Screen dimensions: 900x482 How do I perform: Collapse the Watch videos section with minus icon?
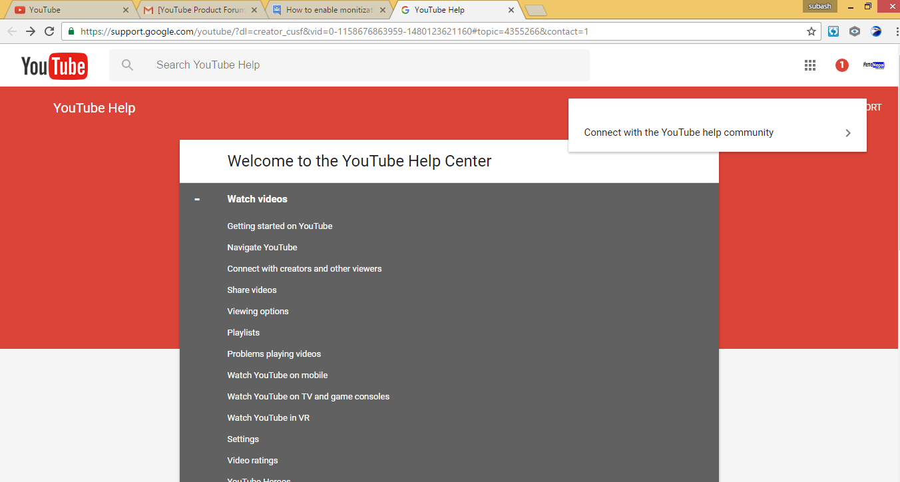[x=196, y=199]
